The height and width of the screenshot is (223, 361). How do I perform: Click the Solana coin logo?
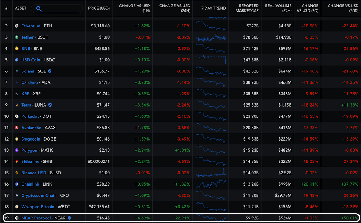coord(17,71)
